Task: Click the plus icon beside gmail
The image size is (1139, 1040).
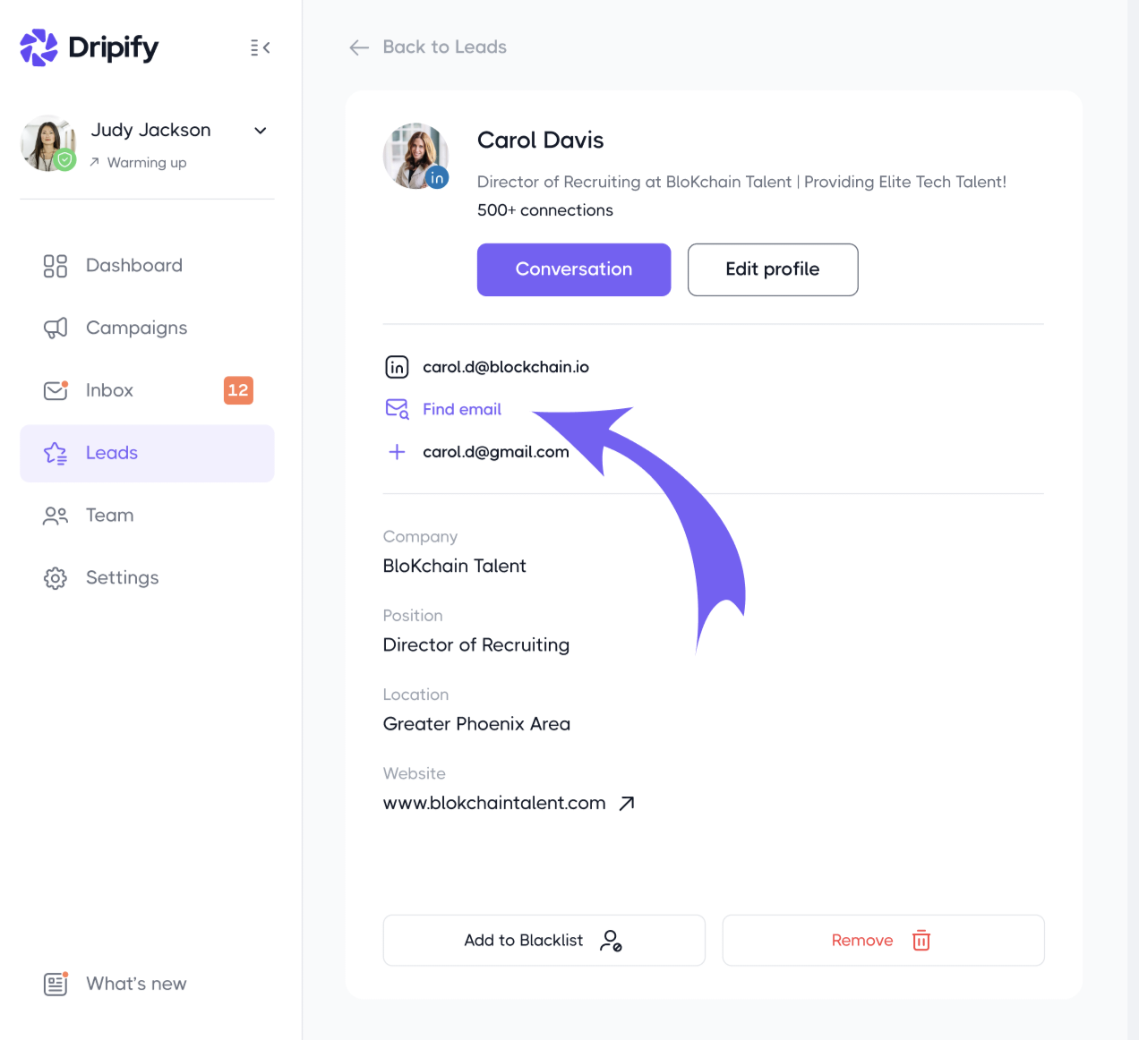Action: (397, 452)
